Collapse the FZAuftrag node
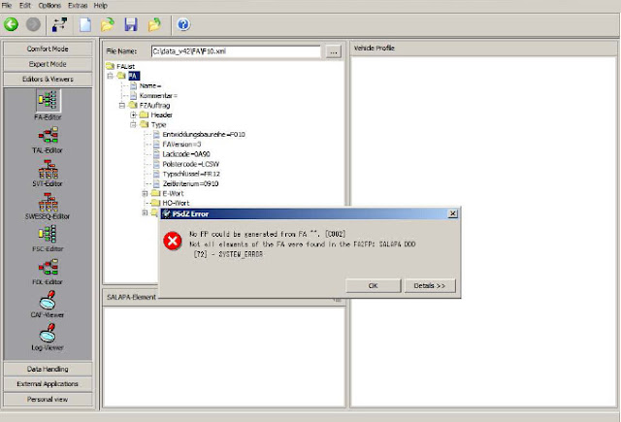 click(x=122, y=106)
